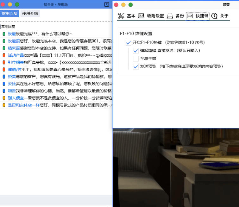Click orange marker beside 催拍/付 reply
This screenshot has height=207, width=239.
4,70
